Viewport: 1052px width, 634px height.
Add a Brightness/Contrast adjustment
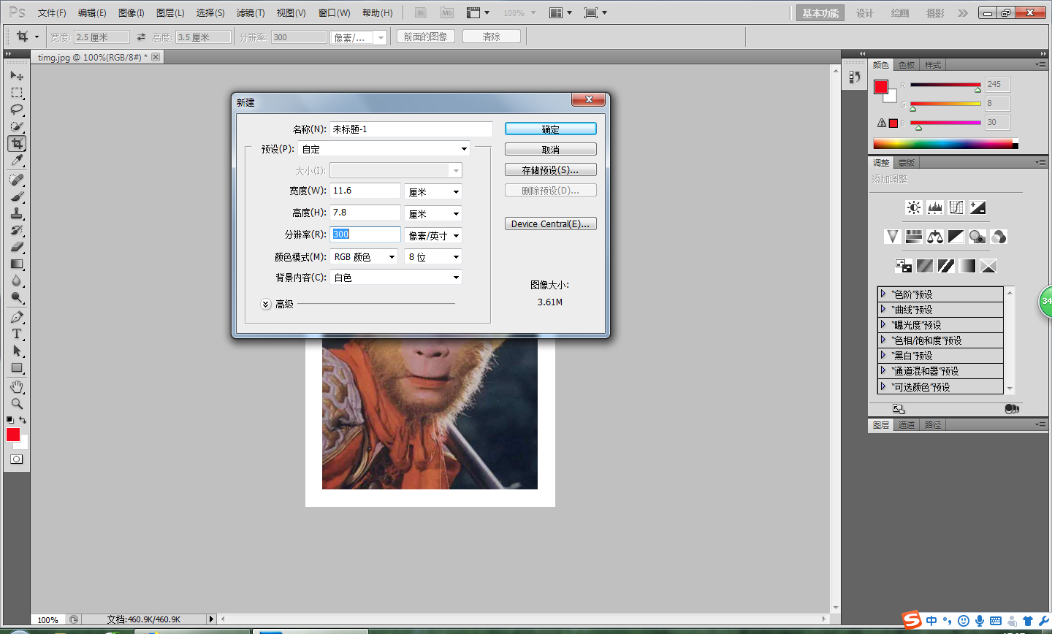coord(914,207)
